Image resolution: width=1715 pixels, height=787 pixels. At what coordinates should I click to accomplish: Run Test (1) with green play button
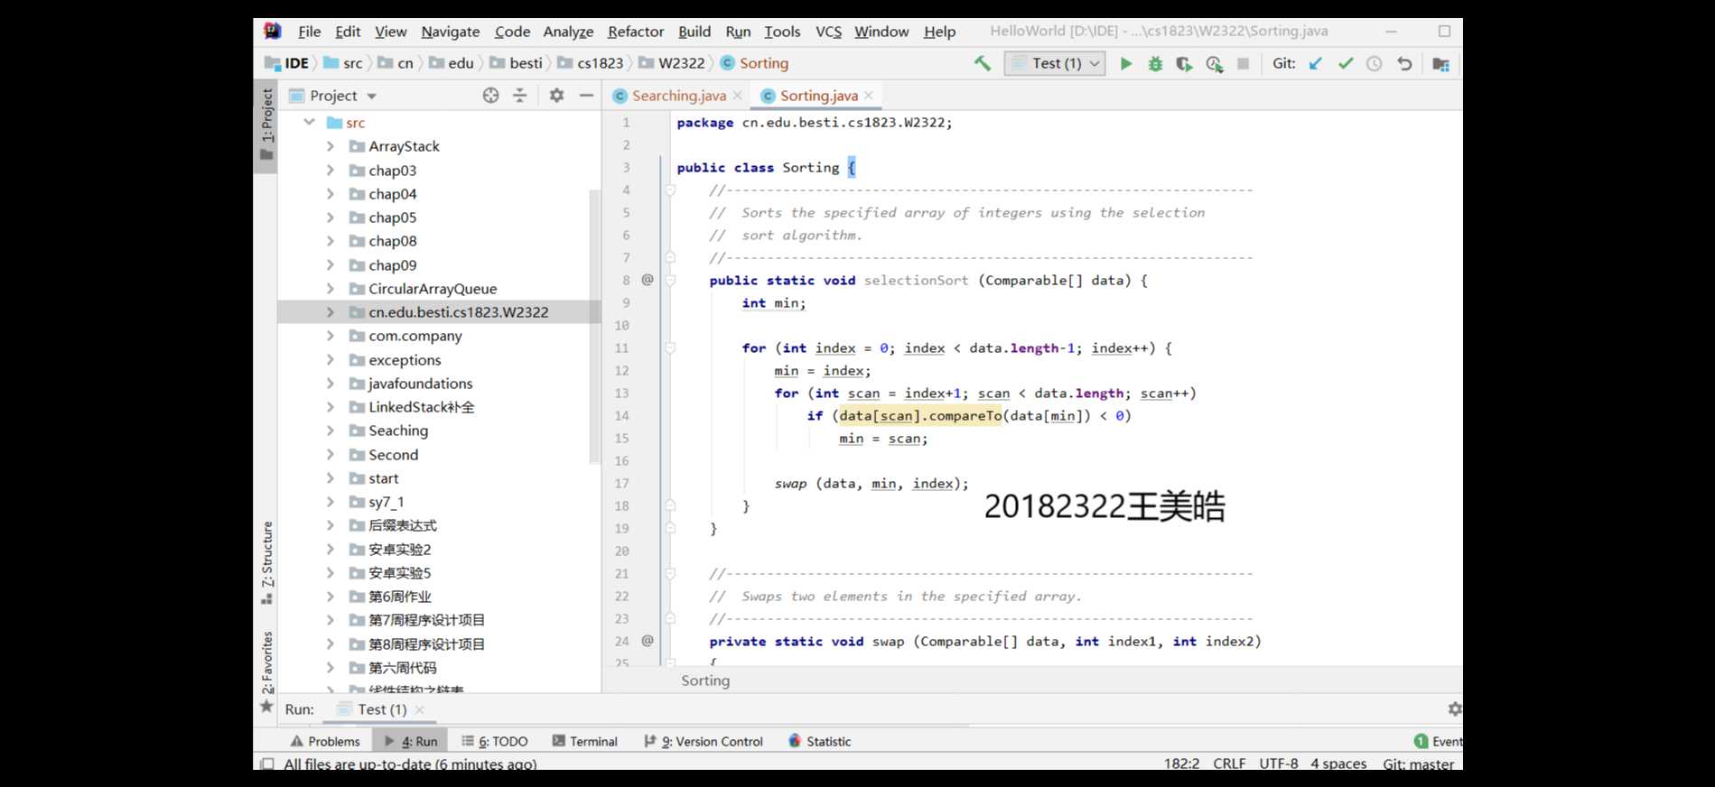coord(1125,64)
